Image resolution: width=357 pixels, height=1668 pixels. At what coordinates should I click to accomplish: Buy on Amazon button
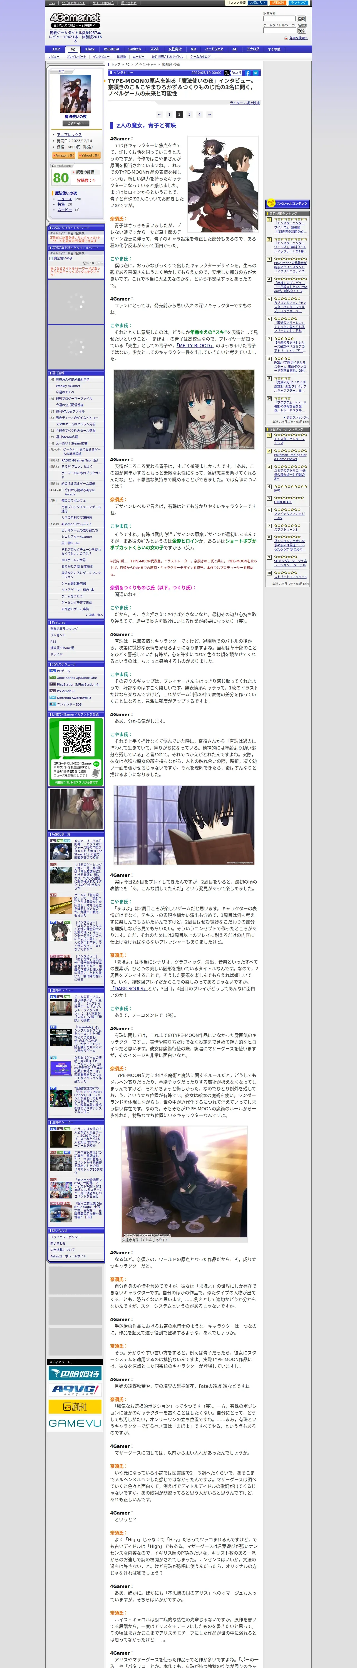[x=63, y=155]
